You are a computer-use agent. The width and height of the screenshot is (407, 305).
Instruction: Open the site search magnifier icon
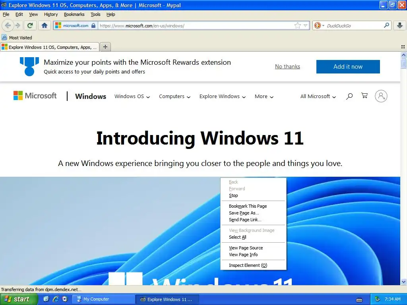tap(349, 96)
